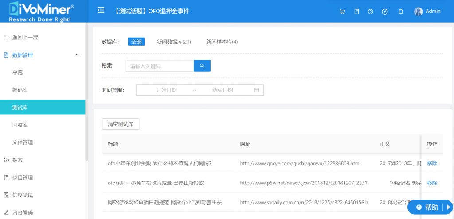The width and height of the screenshot is (454, 219).
Task: Click title 网络游戏网络直播日趋规范 网贷行业告别野蛮生长
Action: [x=165, y=203]
